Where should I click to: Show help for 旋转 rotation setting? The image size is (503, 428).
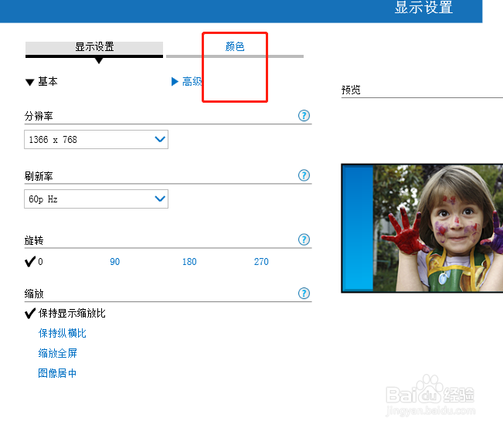(304, 239)
